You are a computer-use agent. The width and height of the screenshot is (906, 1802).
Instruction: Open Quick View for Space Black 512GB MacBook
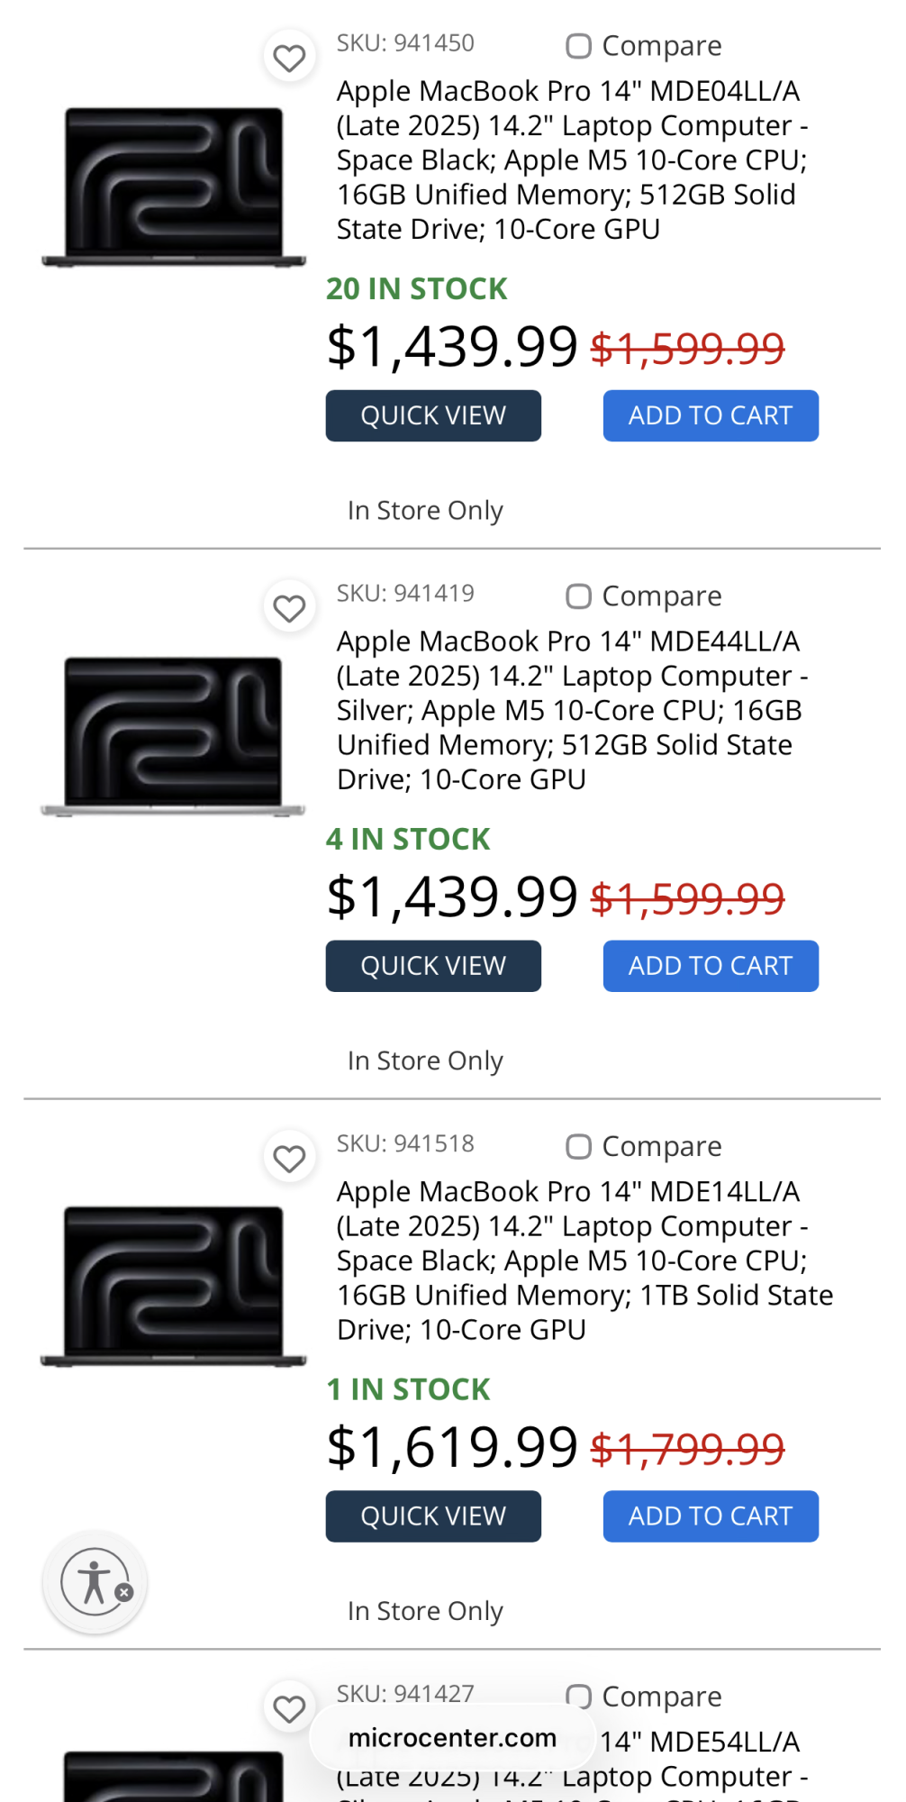tap(433, 415)
